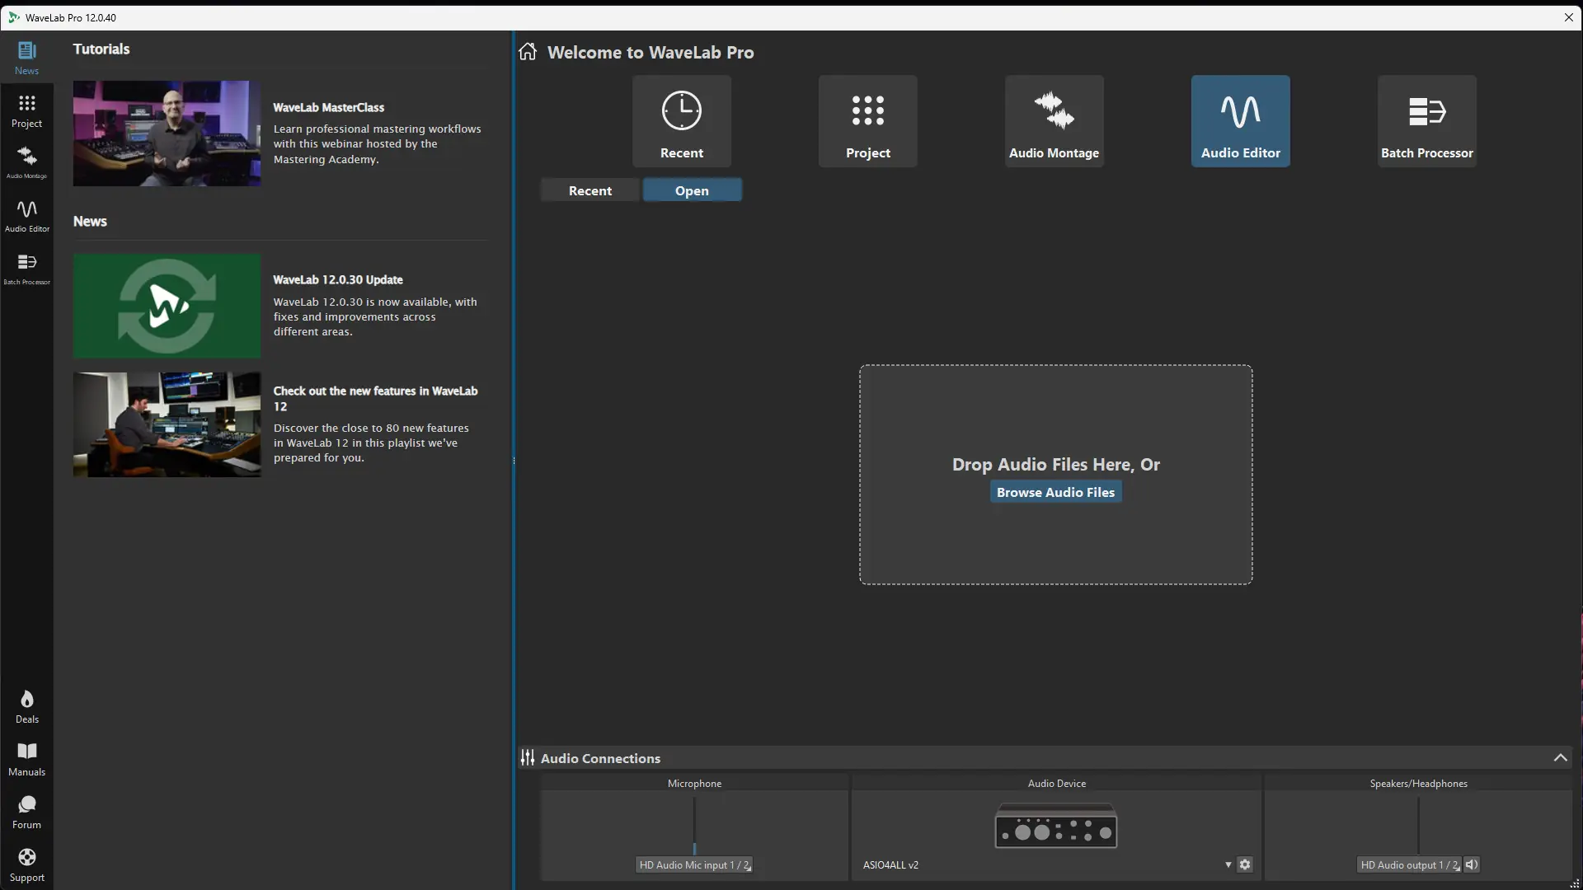Click the Project tile with dots icon

click(867, 121)
